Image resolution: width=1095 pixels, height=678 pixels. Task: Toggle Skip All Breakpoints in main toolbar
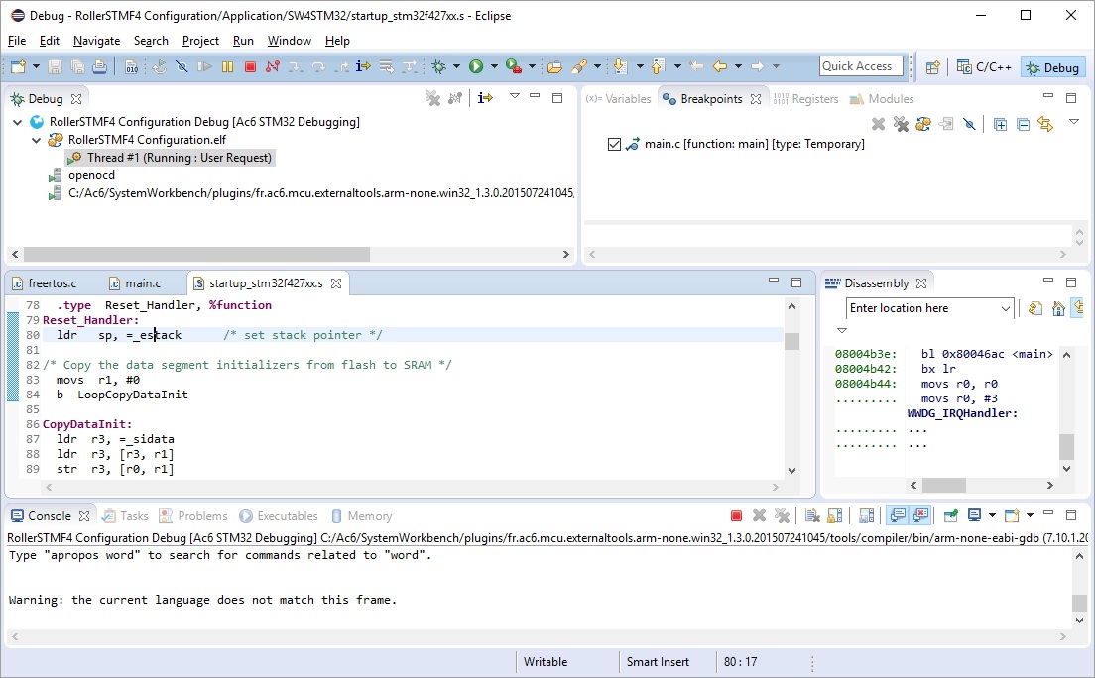pyautogui.click(x=182, y=66)
